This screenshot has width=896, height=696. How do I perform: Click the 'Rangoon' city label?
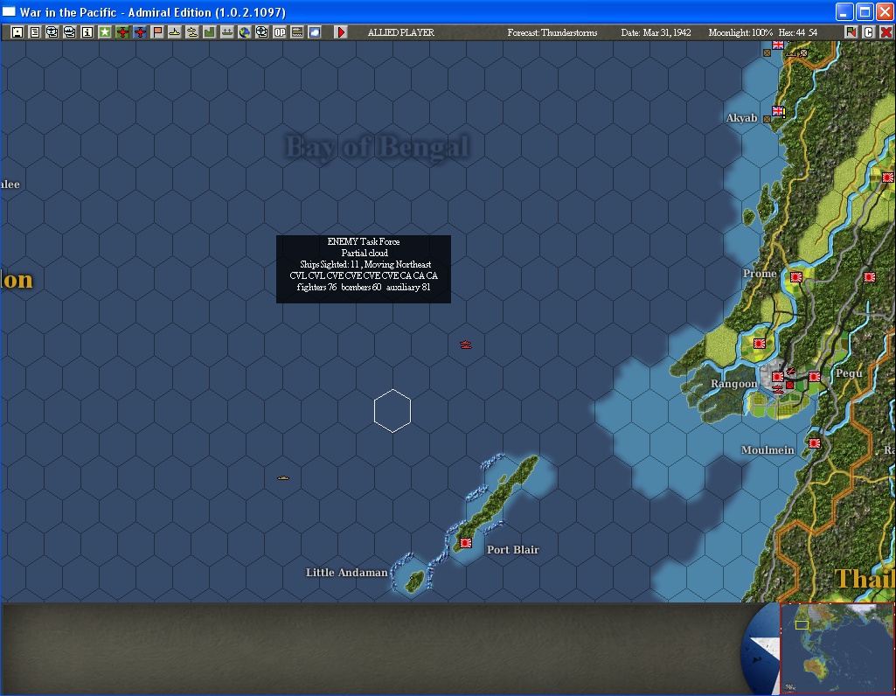tap(733, 384)
